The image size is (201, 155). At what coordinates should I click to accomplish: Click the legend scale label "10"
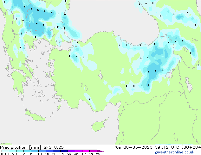point(40,154)
